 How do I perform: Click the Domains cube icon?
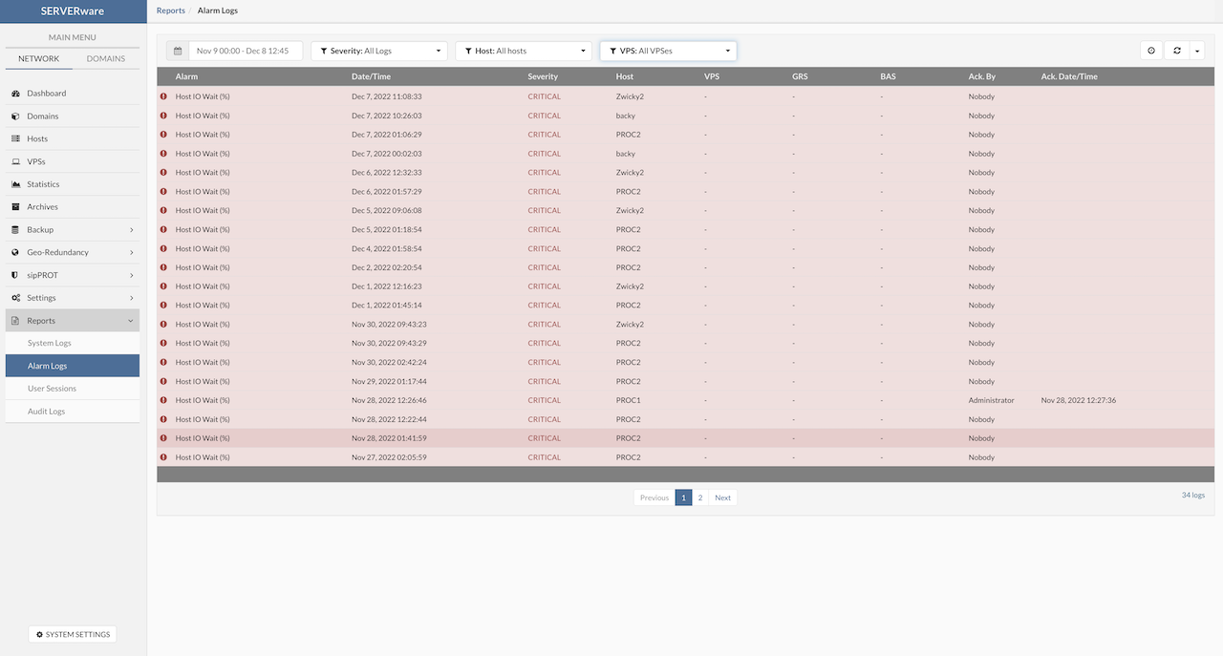16,116
